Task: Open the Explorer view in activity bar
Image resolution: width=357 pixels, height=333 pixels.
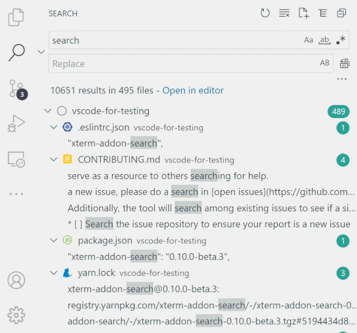Action: (x=17, y=18)
